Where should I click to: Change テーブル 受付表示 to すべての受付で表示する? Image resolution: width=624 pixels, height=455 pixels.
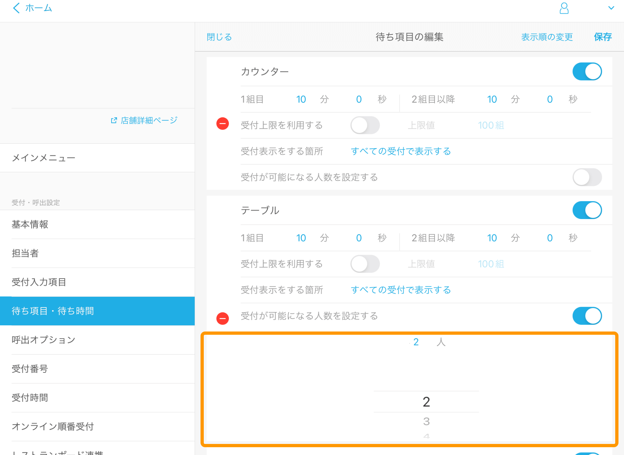click(x=401, y=290)
